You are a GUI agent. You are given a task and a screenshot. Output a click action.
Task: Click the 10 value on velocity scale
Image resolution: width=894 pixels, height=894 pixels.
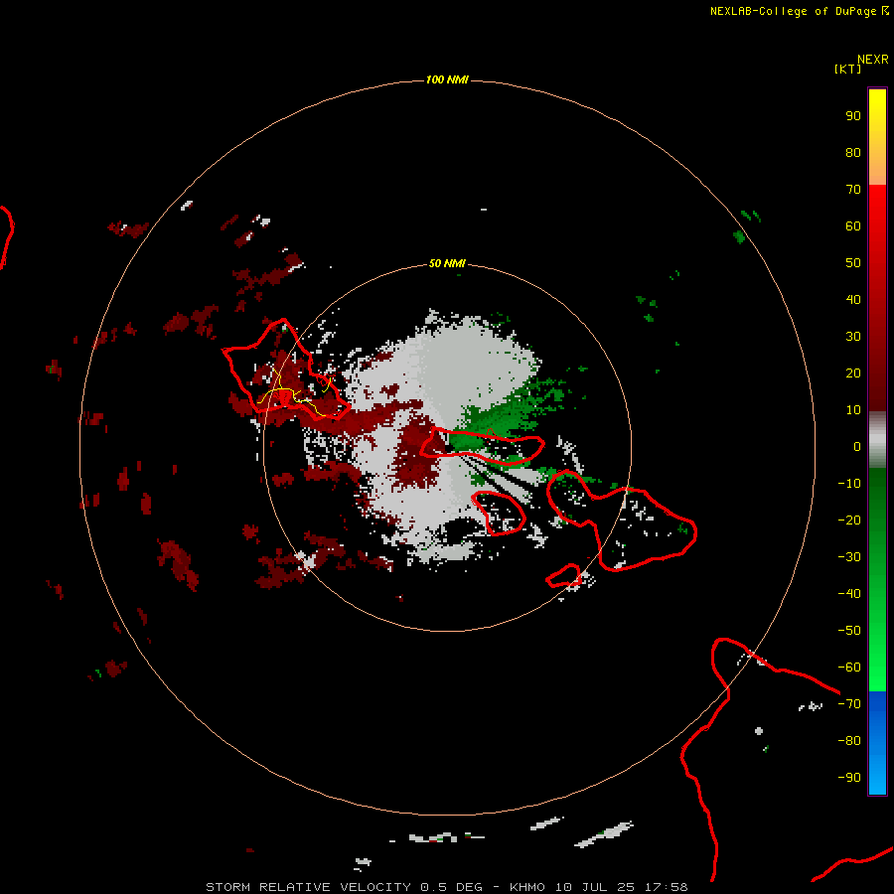pos(853,410)
